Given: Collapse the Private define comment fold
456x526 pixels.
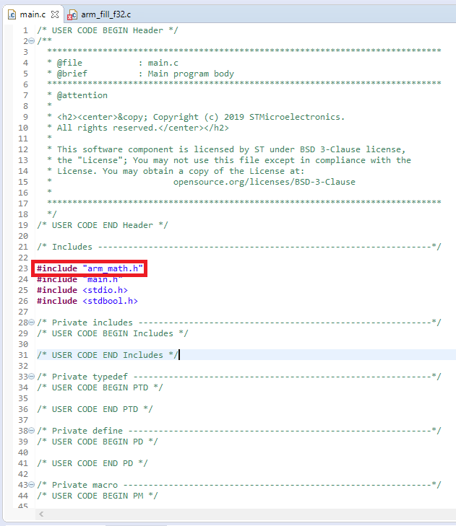Looking at the screenshot, I should pos(32,430).
